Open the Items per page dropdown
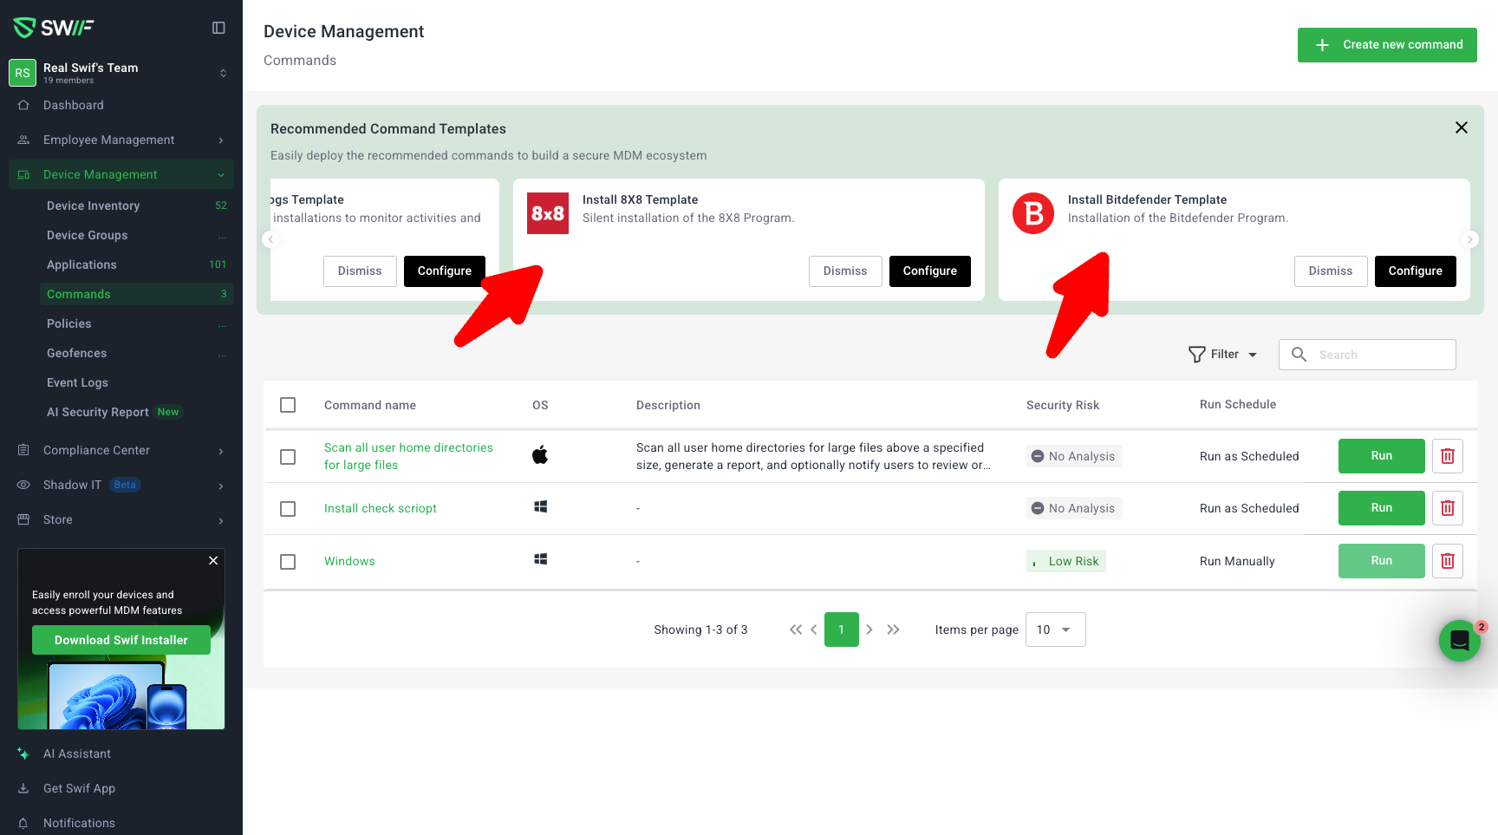The image size is (1498, 835). 1055,630
